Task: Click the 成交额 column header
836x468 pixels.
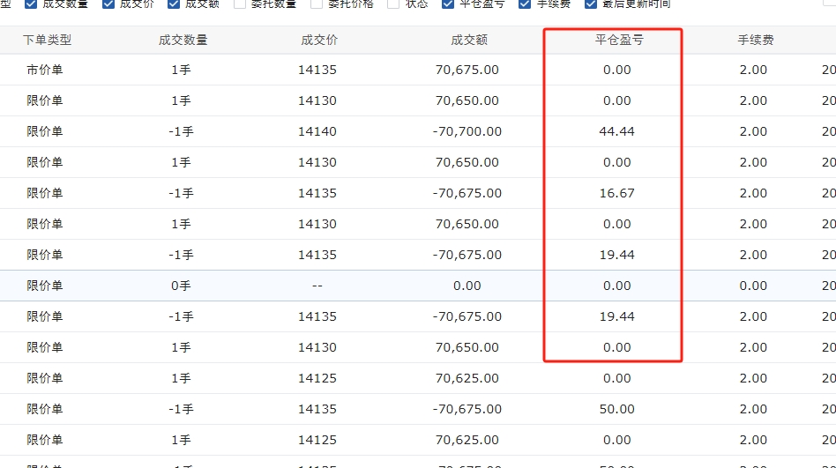Action: point(469,40)
